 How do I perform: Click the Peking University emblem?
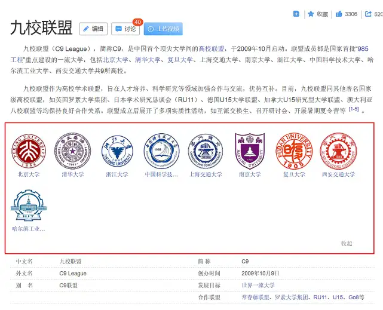click(x=29, y=151)
